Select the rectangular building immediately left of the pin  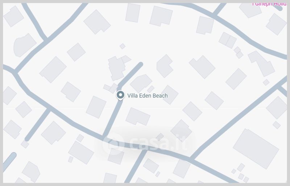click(96, 107)
